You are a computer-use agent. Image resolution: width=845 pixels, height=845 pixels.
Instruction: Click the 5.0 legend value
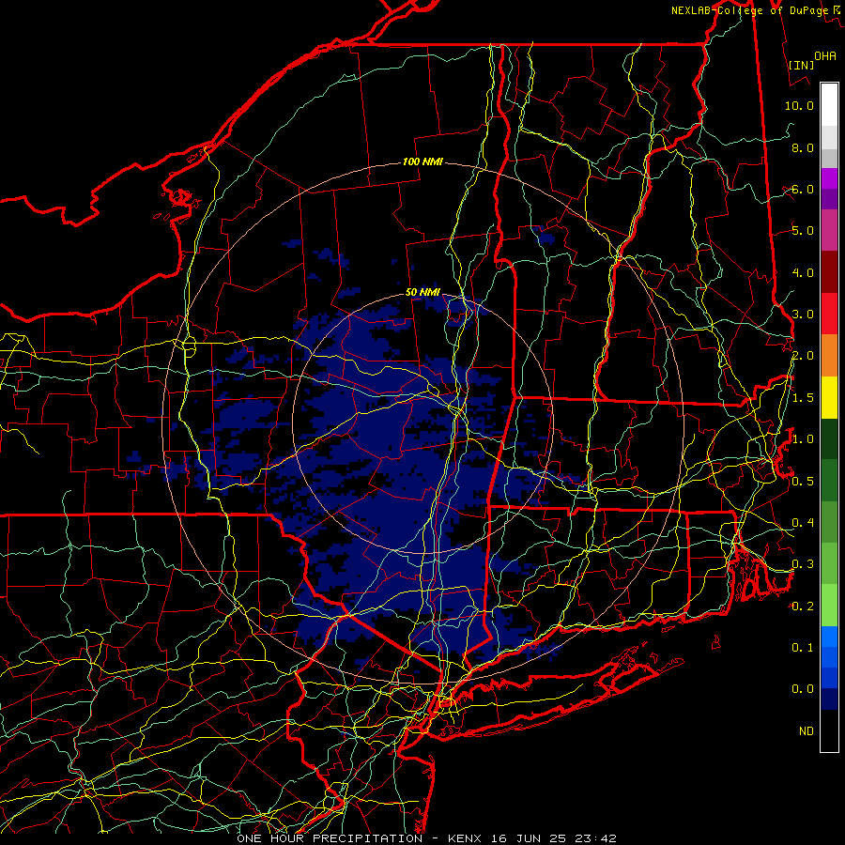803,231
